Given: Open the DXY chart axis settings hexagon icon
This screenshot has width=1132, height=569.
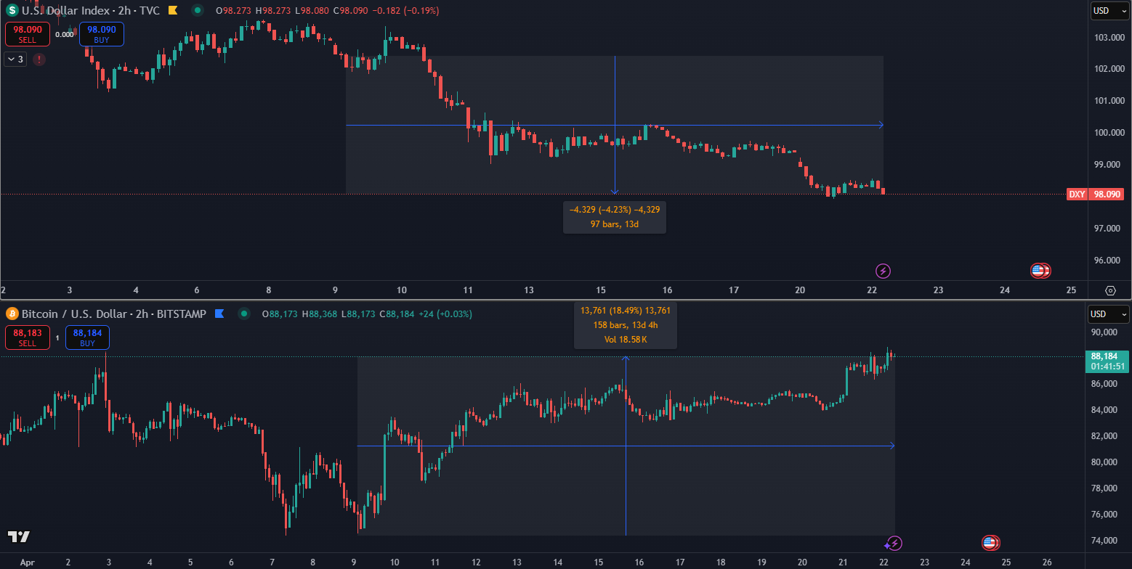Looking at the screenshot, I should (x=1110, y=290).
